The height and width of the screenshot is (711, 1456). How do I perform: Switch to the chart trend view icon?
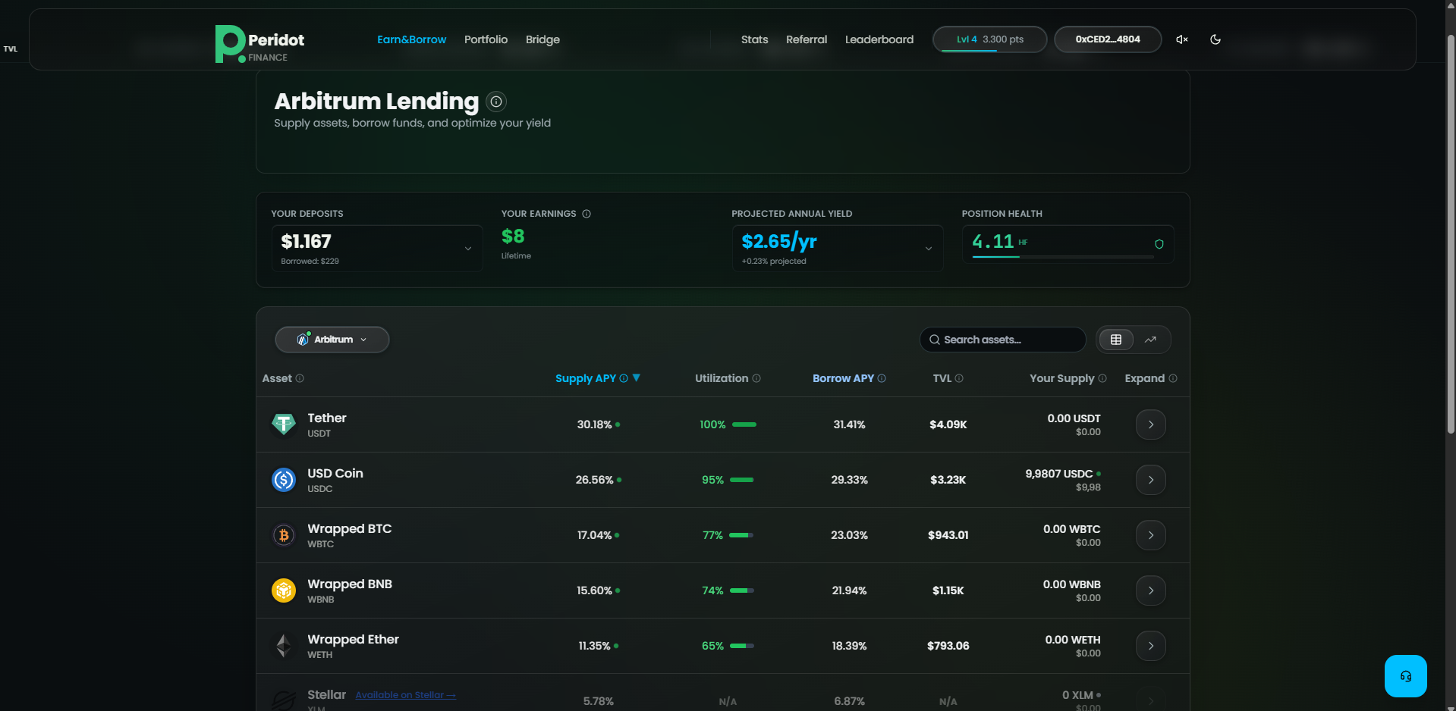pyautogui.click(x=1150, y=340)
